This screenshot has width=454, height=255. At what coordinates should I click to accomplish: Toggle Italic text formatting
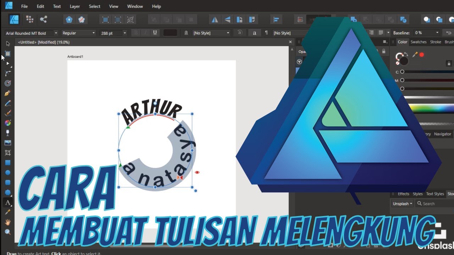145,33
